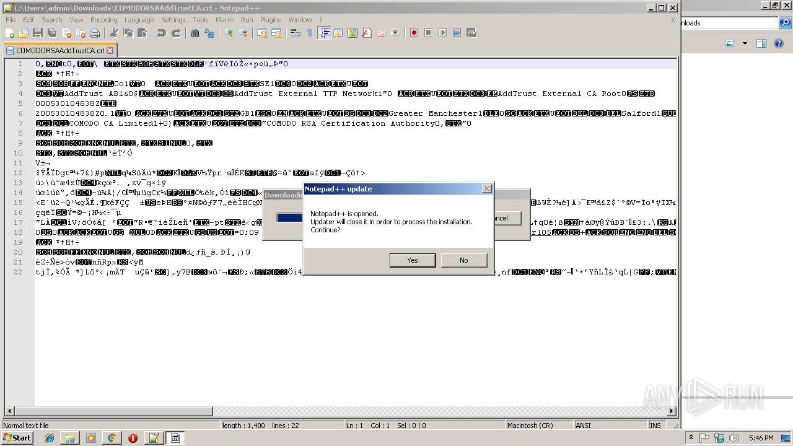Click the horizontal scrollbar right arrow
The image size is (793, 446).
[x=672, y=411]
